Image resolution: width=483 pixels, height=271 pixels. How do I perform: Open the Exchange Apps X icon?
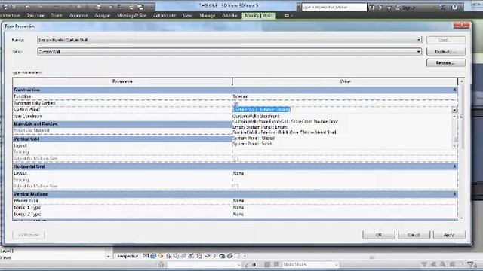(x=442, y=7)
